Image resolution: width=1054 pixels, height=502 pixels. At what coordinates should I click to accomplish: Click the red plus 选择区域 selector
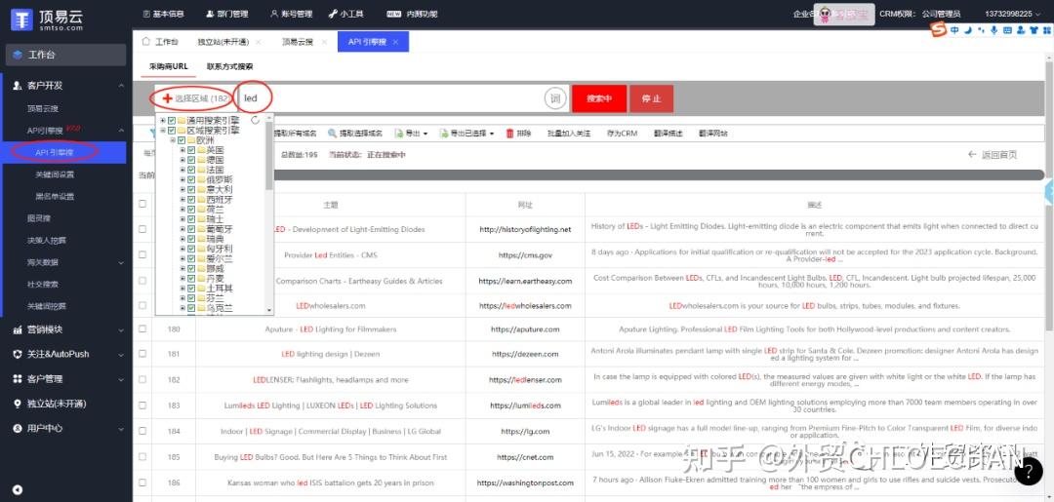coord(195,98)
